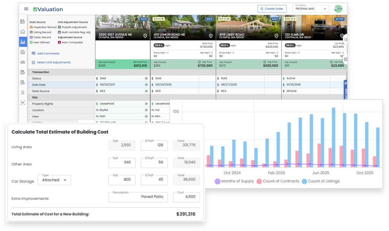Image resolution: width=389 pixels, height=231 pixels.
Task: Click the copy arrow next to Sale Date 09/20/2017
Action: (146, 85)
